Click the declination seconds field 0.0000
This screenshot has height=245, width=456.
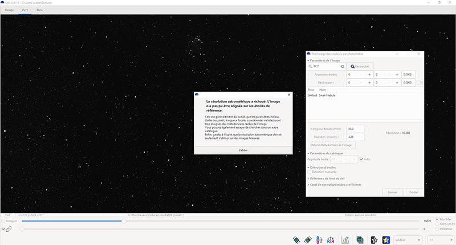point(408,83)
